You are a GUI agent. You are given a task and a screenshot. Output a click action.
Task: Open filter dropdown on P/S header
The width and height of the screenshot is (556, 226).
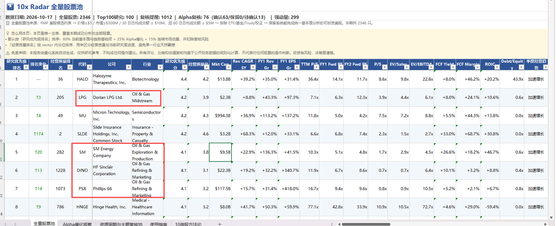384,67
